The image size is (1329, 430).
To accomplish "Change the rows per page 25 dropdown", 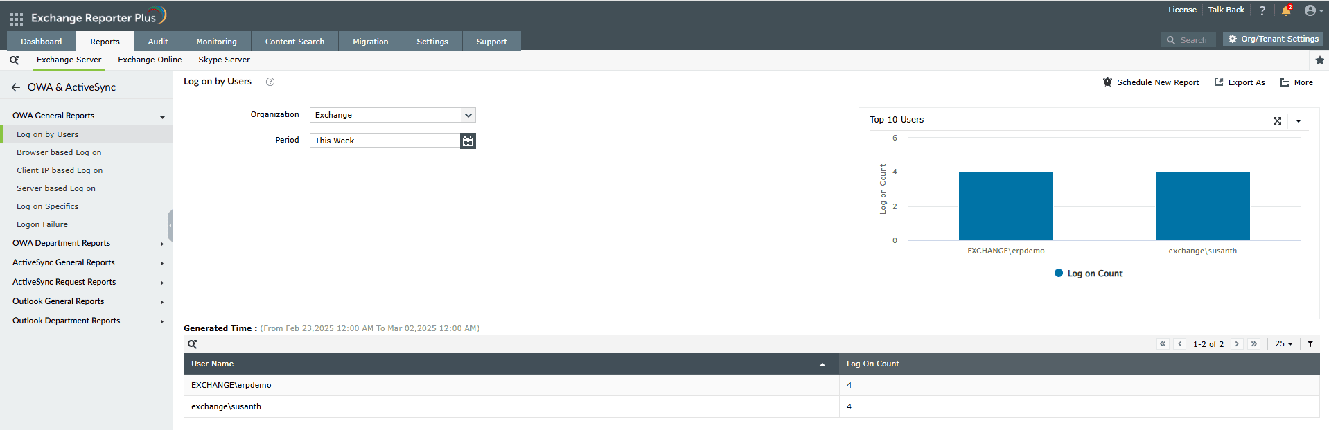I will (x=1283, y=343).
